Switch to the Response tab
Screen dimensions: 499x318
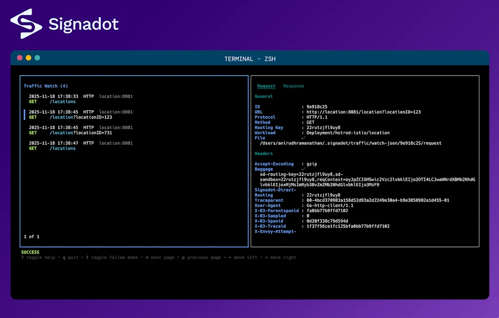(x=293, y=86)
